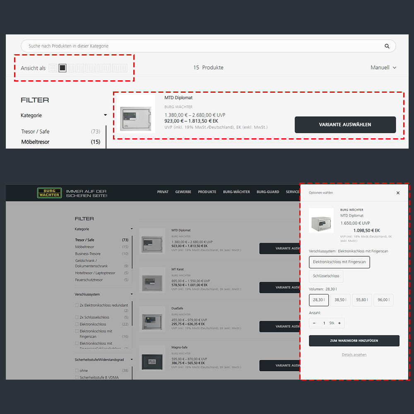The image size is (414, 414).
Task: Choose the two-column grid view icon
Action: [71, 68]
